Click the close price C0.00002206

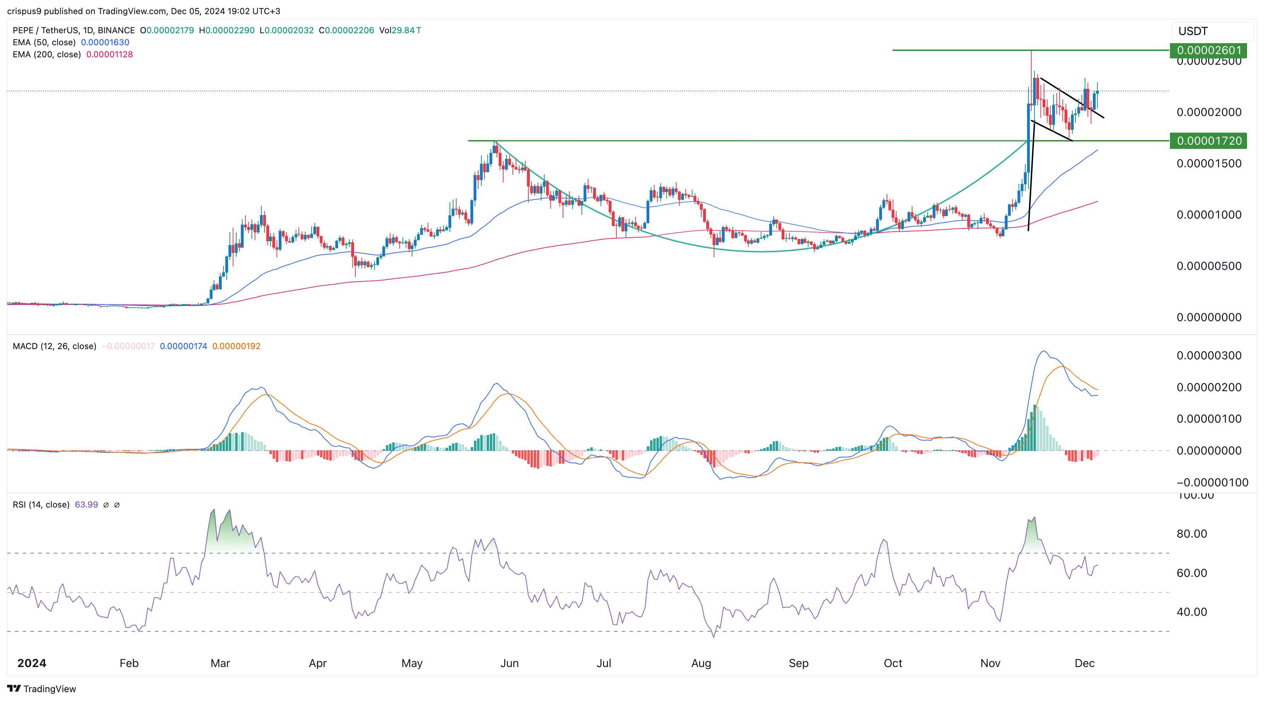click(x=347, y=30)
